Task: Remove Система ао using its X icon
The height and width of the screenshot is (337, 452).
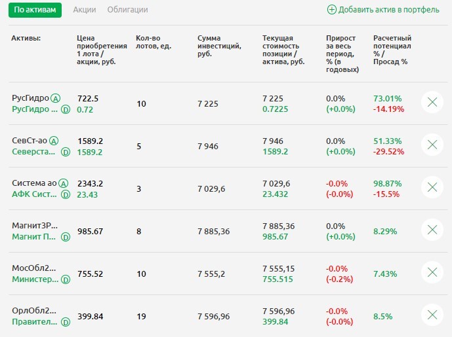Action: 432,187
